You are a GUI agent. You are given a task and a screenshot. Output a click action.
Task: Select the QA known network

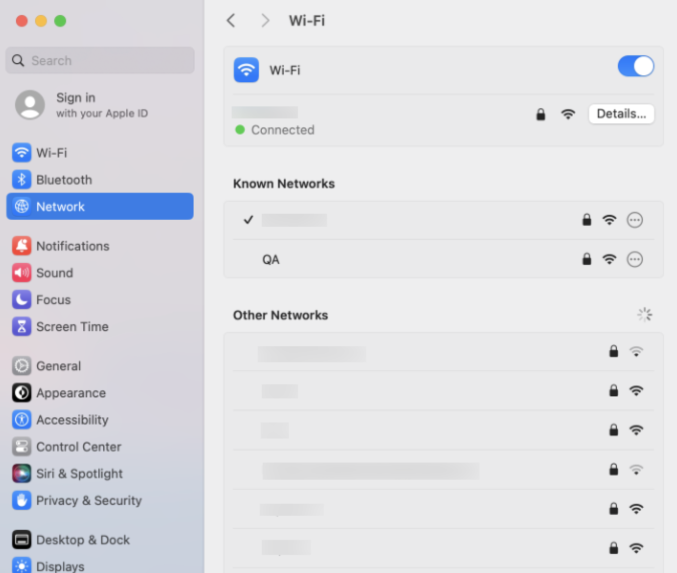click(x=443, y=259)
